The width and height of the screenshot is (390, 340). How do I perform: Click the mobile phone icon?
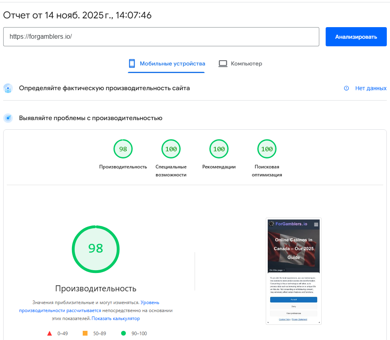tap(132, 63)
